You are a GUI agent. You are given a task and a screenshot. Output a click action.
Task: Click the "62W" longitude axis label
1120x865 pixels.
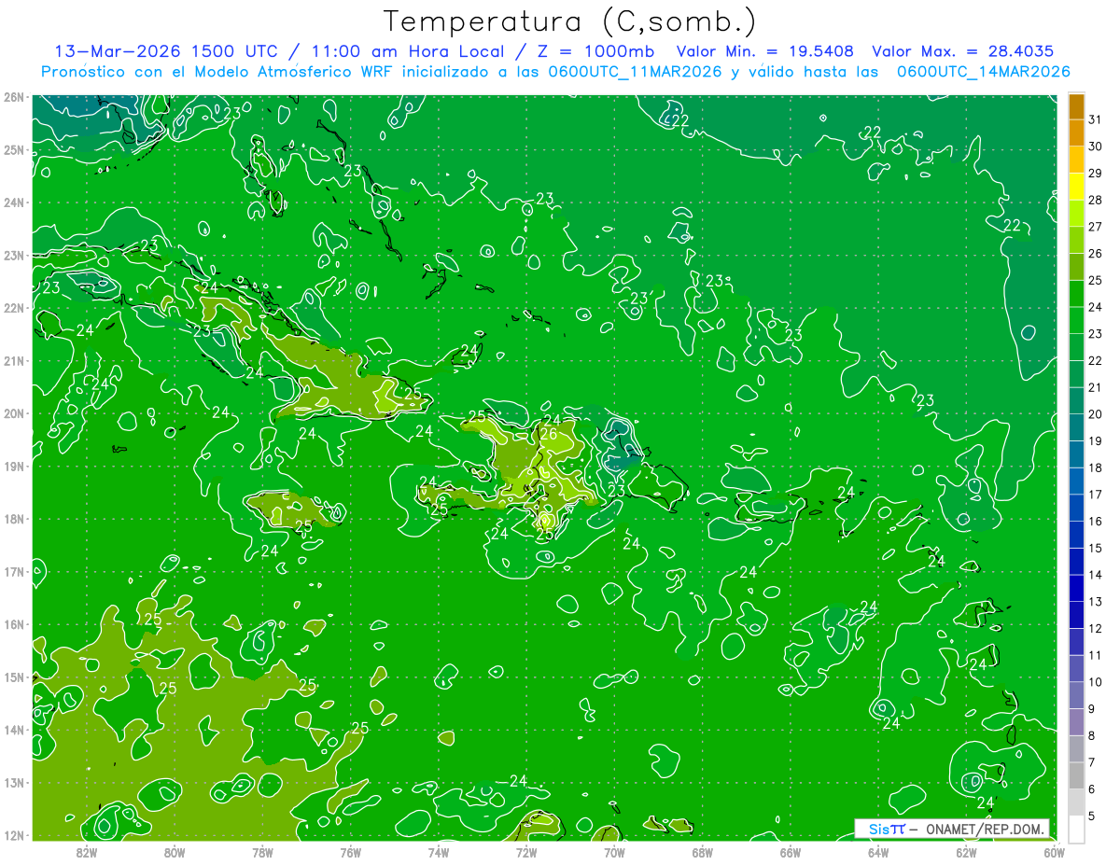[967, 852]
